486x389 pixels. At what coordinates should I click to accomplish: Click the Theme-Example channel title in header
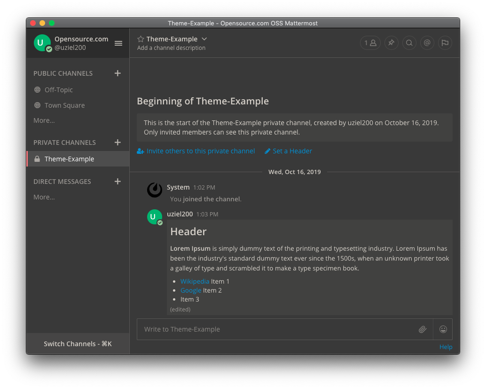[172, 39]
